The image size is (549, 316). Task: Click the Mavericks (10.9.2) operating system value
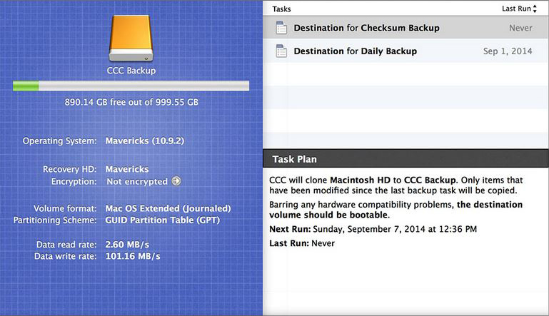145,141
